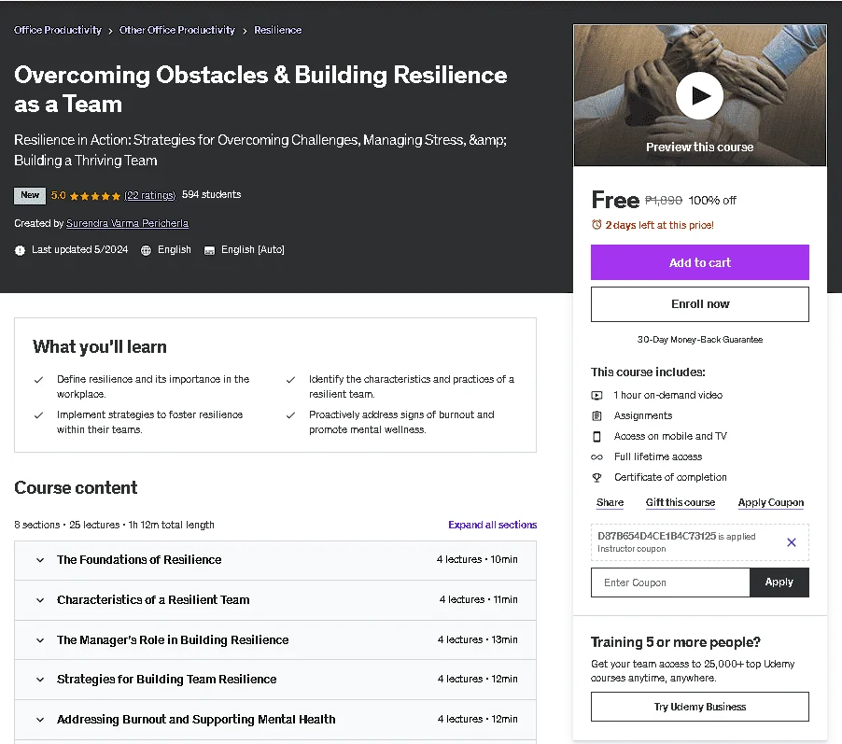Image resolution: width=842 pixels, height=744 pixels.
Task: Expand Addressing Burnout and Supporting Mental Health
Action: (x=275, y=720)
